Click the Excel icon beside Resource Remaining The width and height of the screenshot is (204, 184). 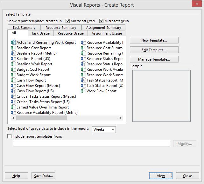(83, 53)
